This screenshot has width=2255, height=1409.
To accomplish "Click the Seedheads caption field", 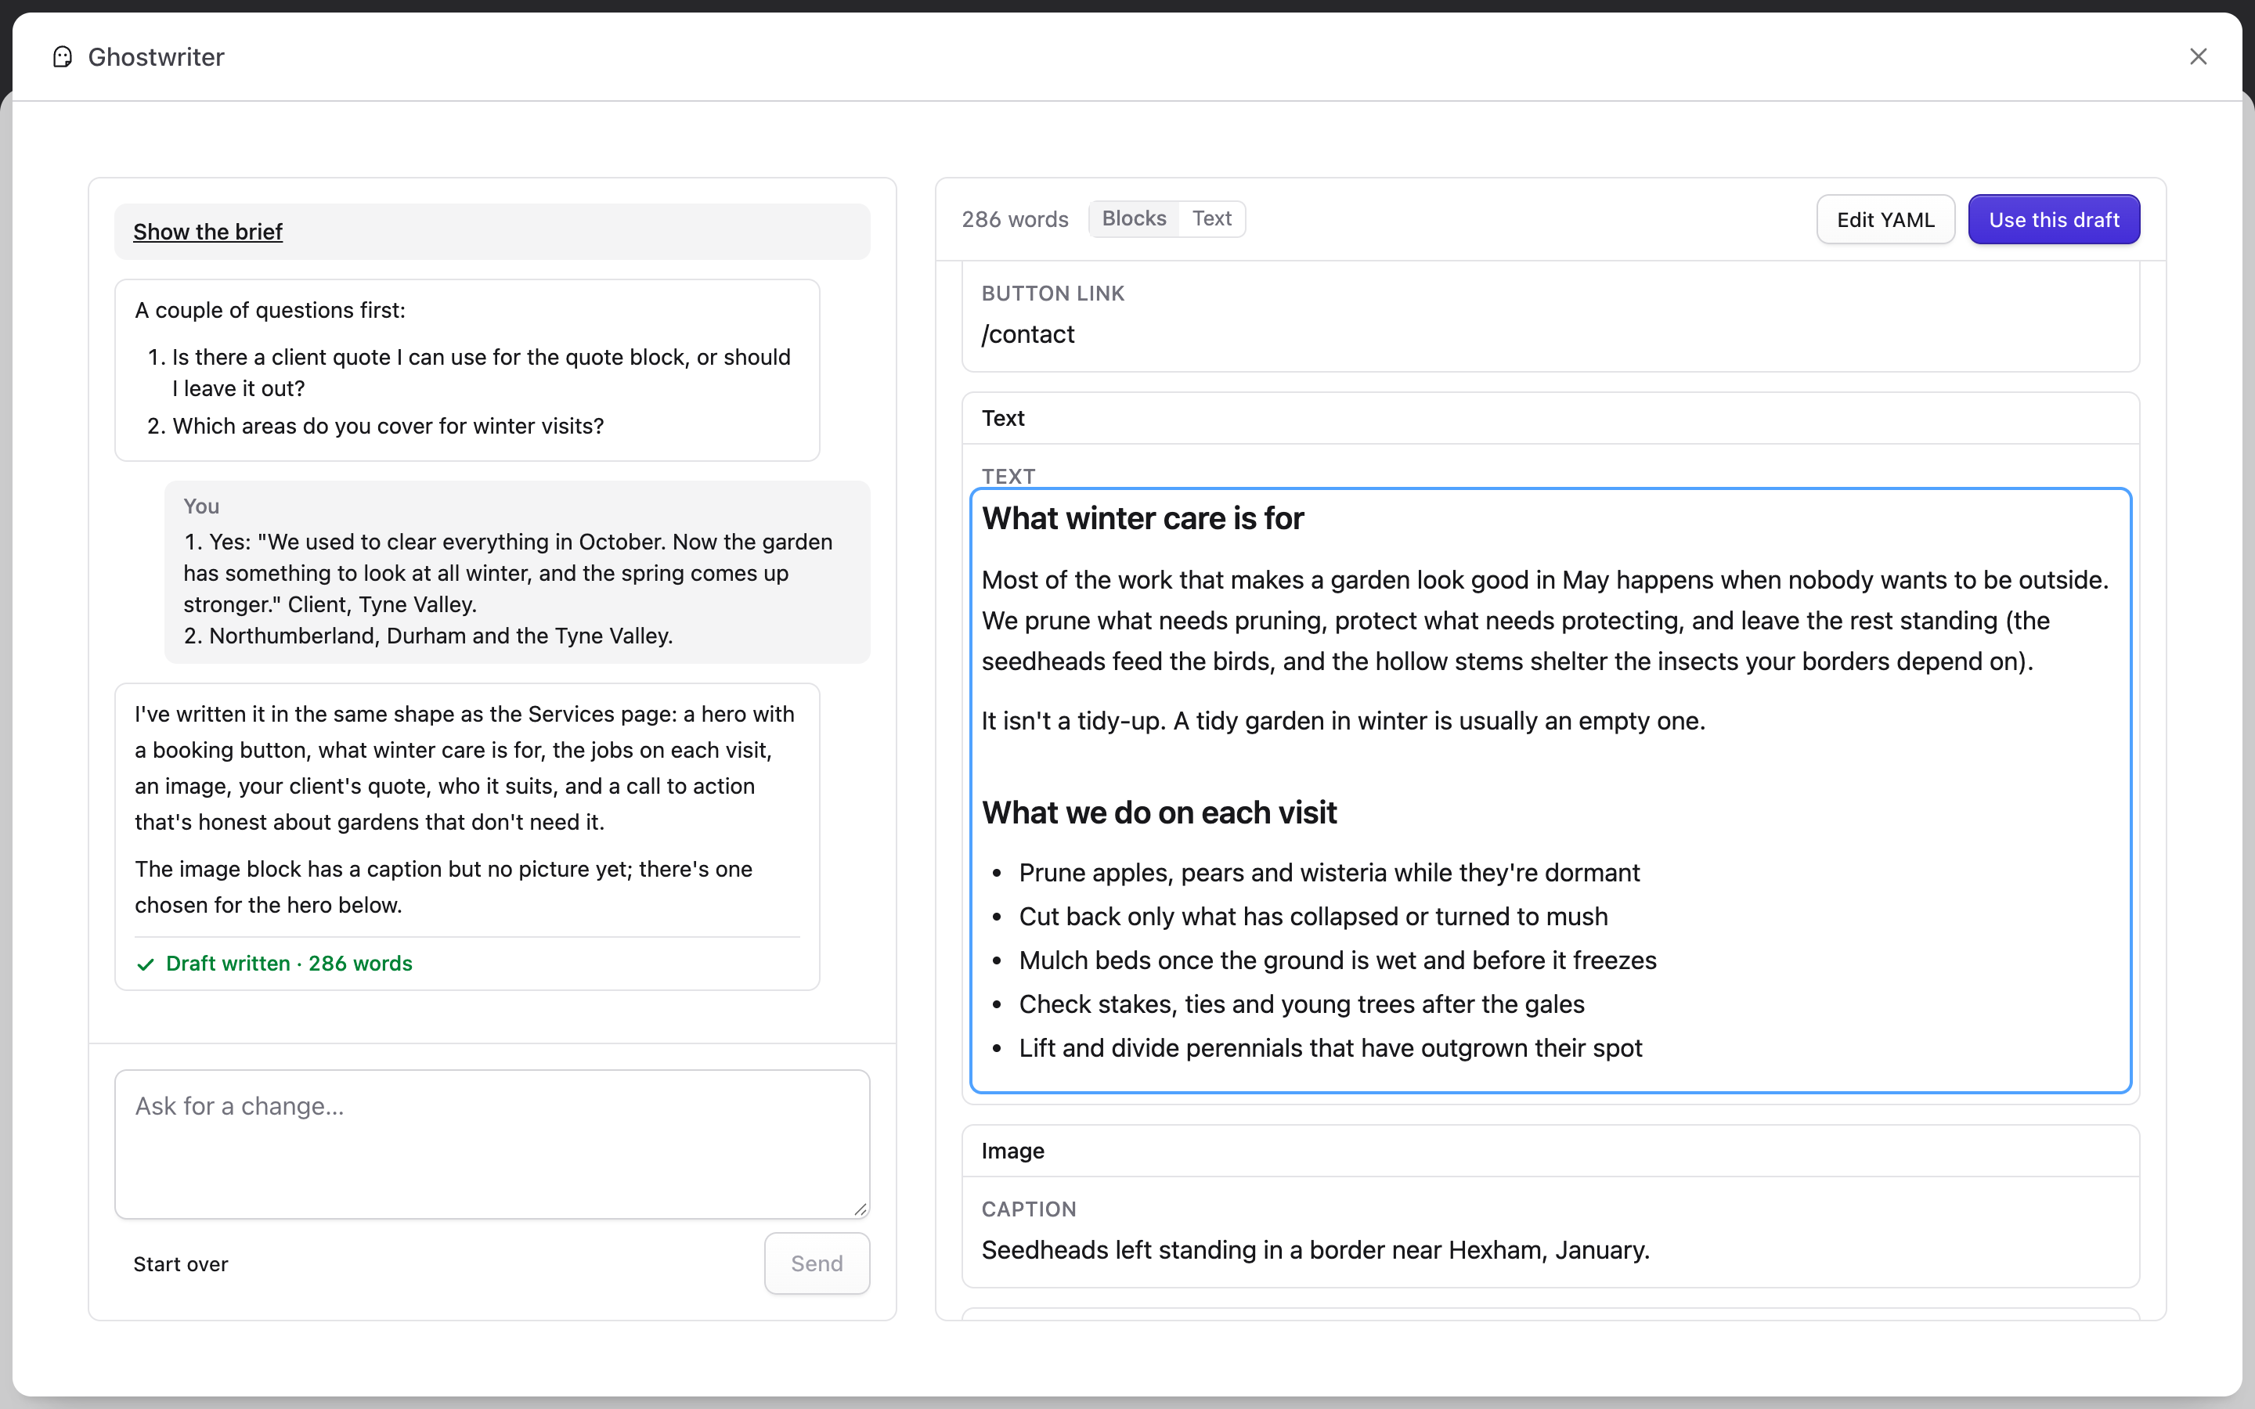I will point(1315,1249).
